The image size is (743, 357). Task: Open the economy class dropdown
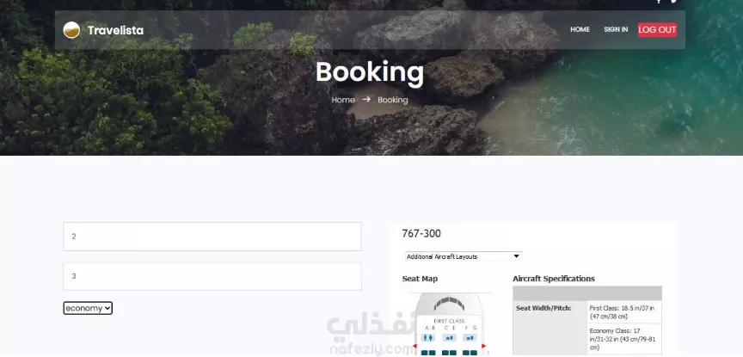point(88,308)
